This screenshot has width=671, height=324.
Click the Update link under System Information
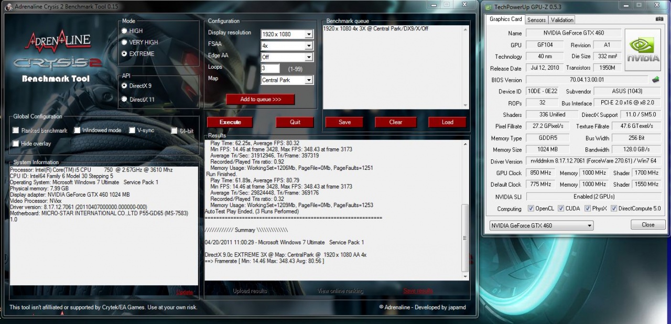pyautogui.click(x=185, y=292)
